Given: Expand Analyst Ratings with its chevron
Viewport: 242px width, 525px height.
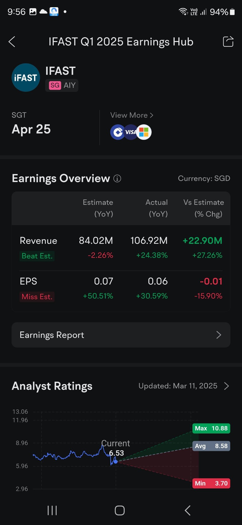Looking at the screenshot, I should point(226,386).
